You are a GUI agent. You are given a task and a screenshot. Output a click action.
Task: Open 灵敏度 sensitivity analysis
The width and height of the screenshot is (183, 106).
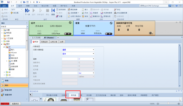pyautogui.click(x=94, y=13)
